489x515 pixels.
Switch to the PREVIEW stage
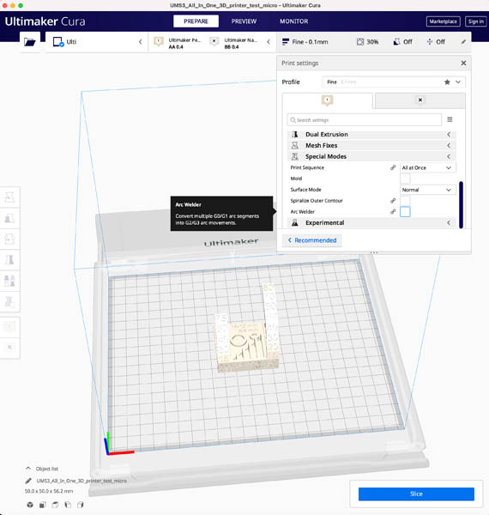point(244,21)
